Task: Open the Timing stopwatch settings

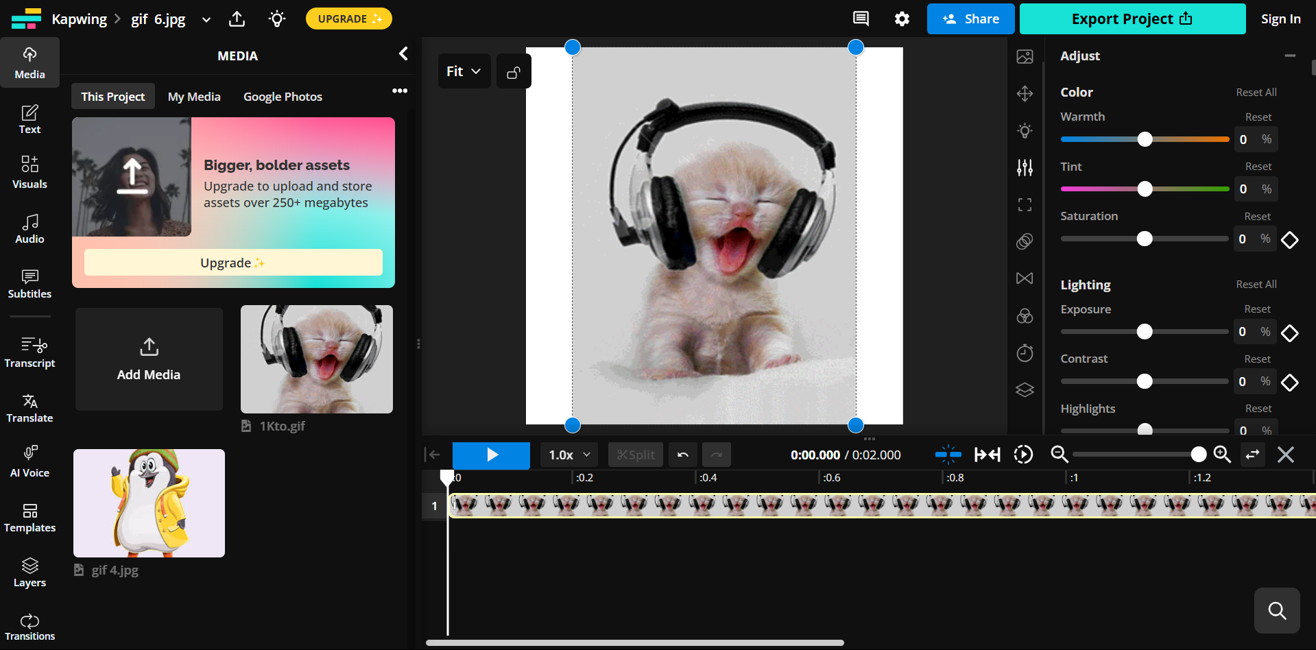Action: pos(1025,352)
